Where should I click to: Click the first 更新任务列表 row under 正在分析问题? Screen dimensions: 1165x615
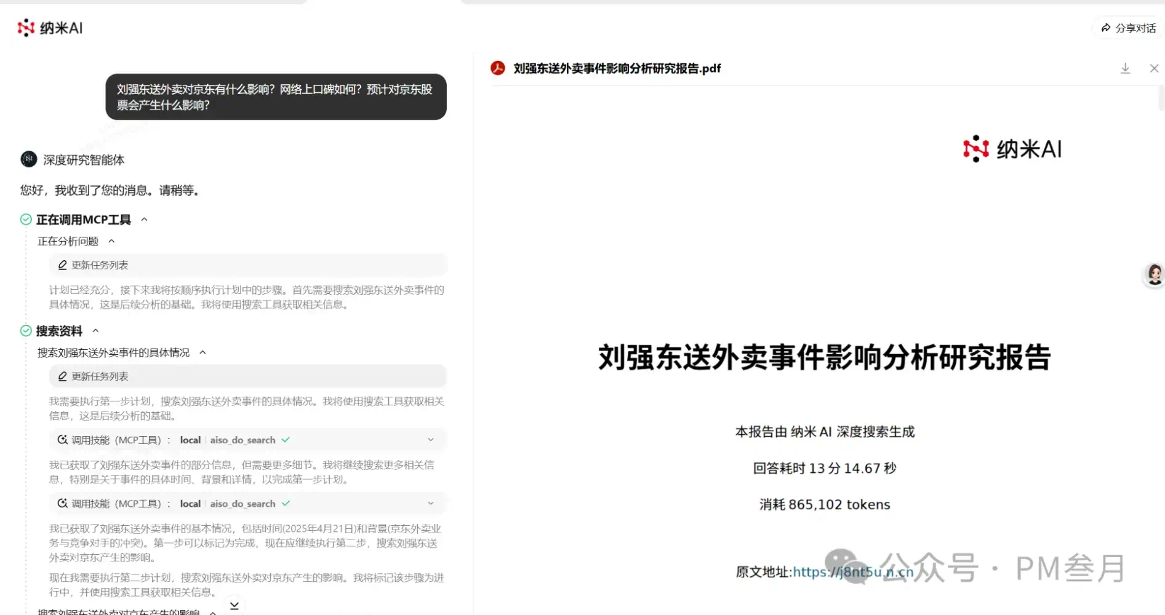(247, 265)
